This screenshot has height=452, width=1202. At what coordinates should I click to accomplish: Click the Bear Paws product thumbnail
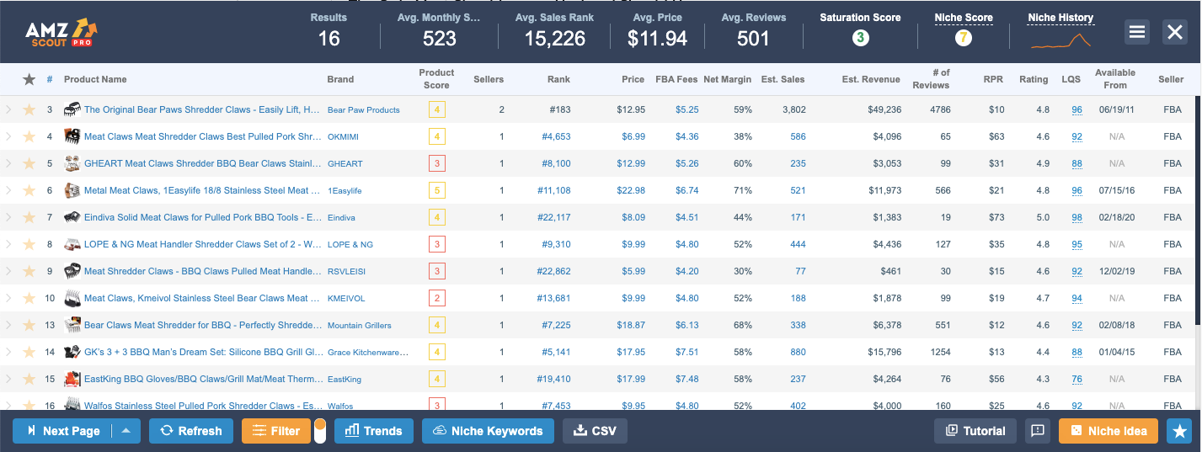[x=72, y=109]
